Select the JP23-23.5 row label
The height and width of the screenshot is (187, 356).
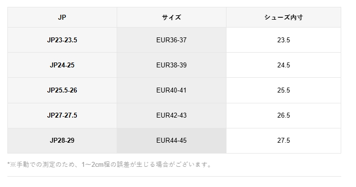coord(62,40)
